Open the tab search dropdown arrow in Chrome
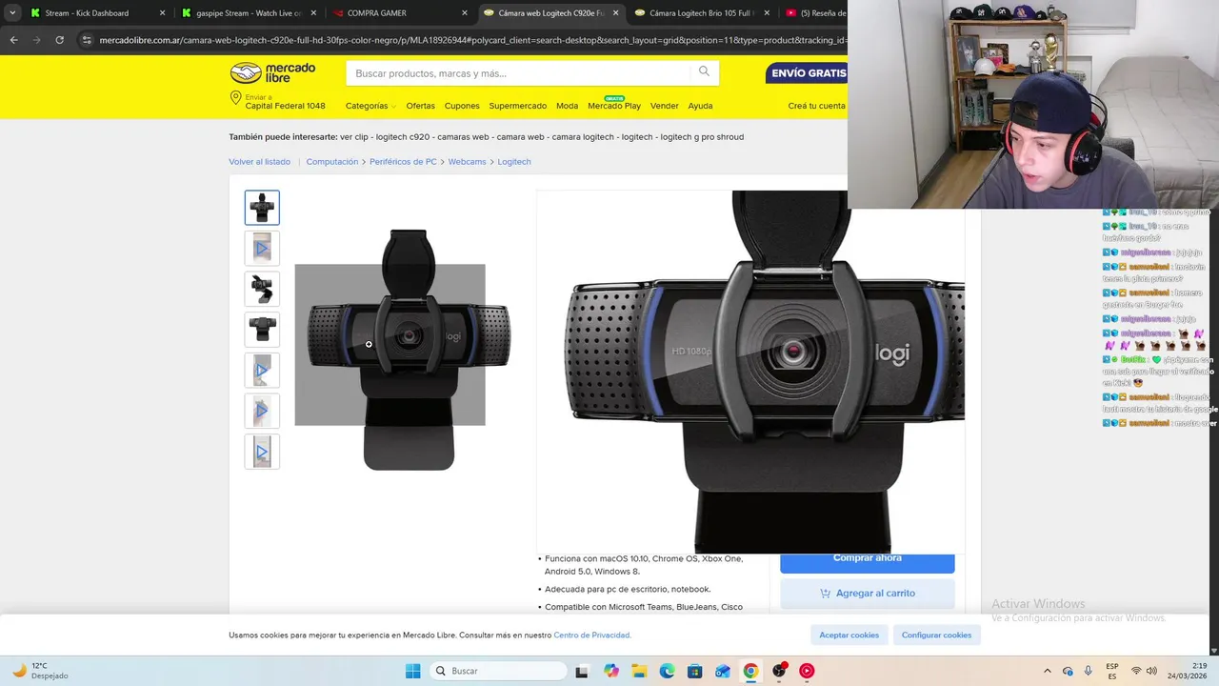The image size is (1219, 686). (12, 13)
